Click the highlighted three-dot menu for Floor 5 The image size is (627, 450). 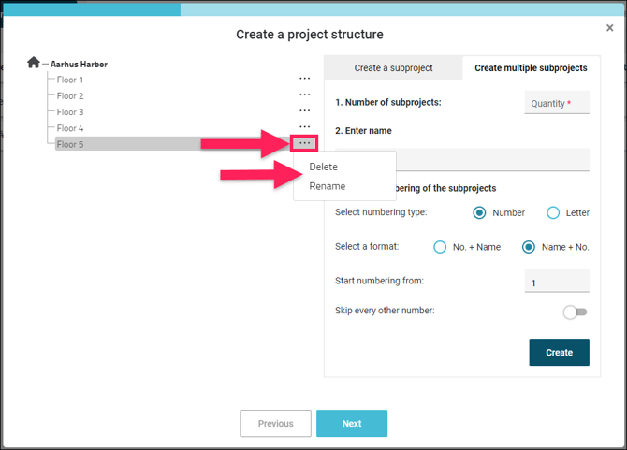coord(304,143)
